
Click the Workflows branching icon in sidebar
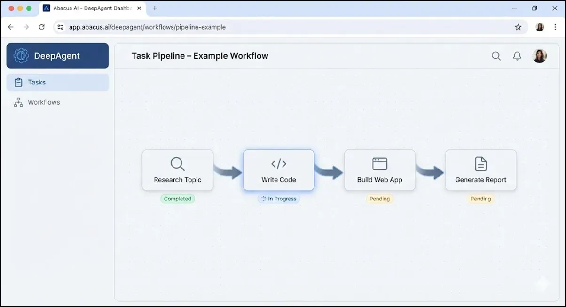[18, 102]
